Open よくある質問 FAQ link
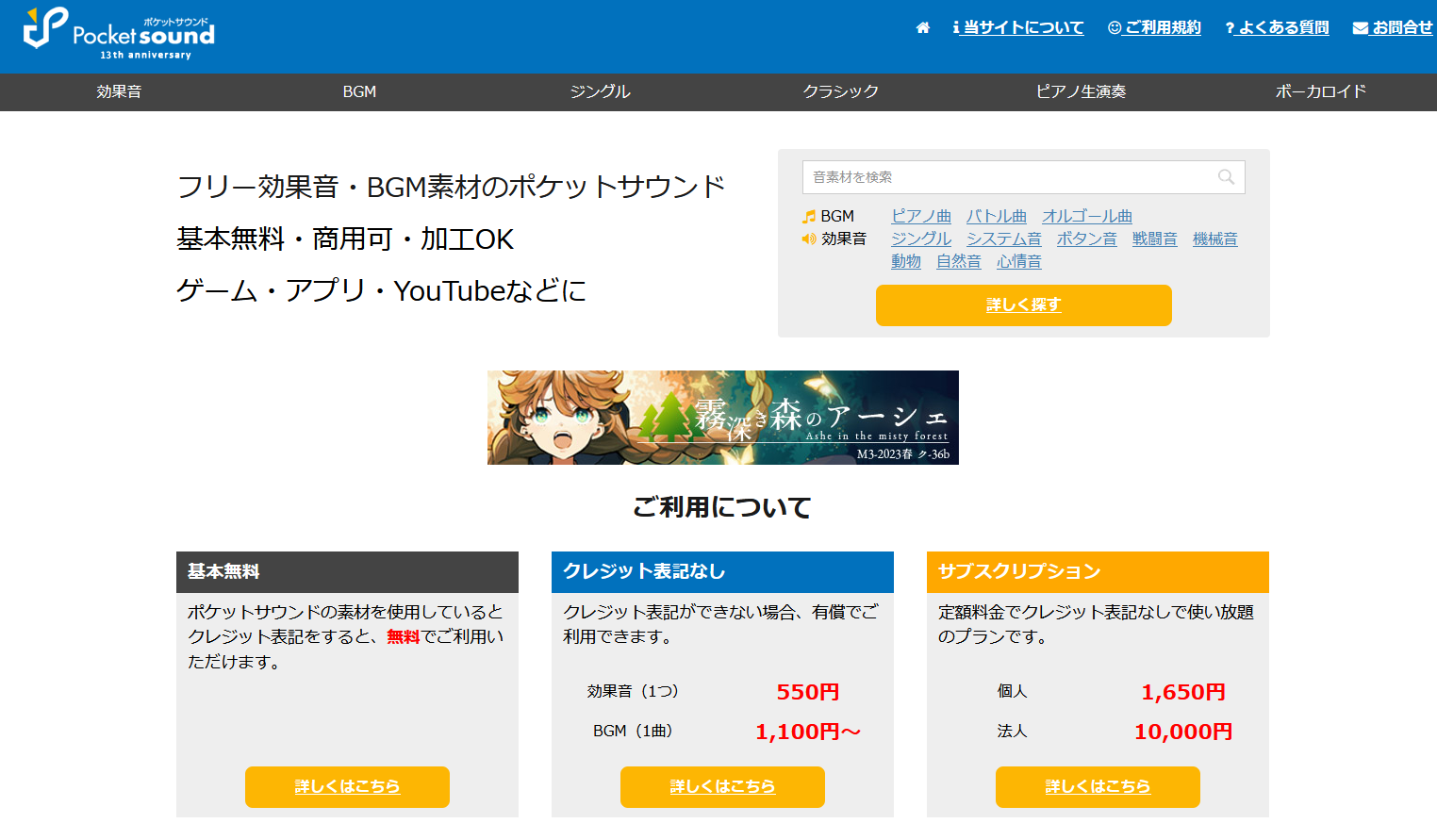 click(x=1277, y=28)
